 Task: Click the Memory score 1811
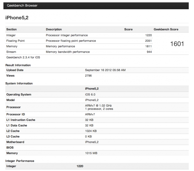[x=148, y=46]
